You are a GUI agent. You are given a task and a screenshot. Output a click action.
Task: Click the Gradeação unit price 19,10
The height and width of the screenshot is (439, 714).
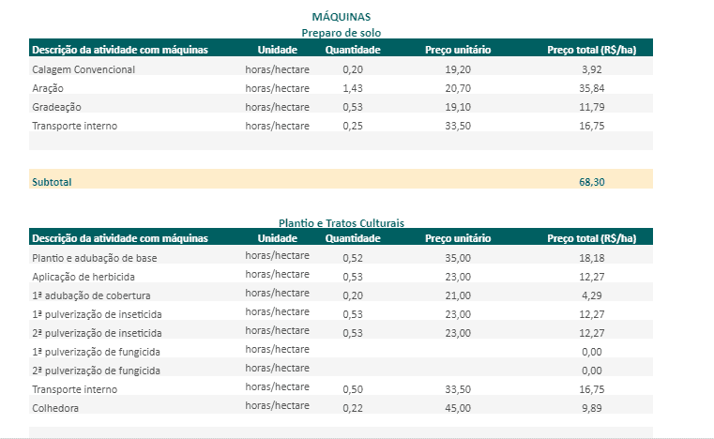pos(458,107)
